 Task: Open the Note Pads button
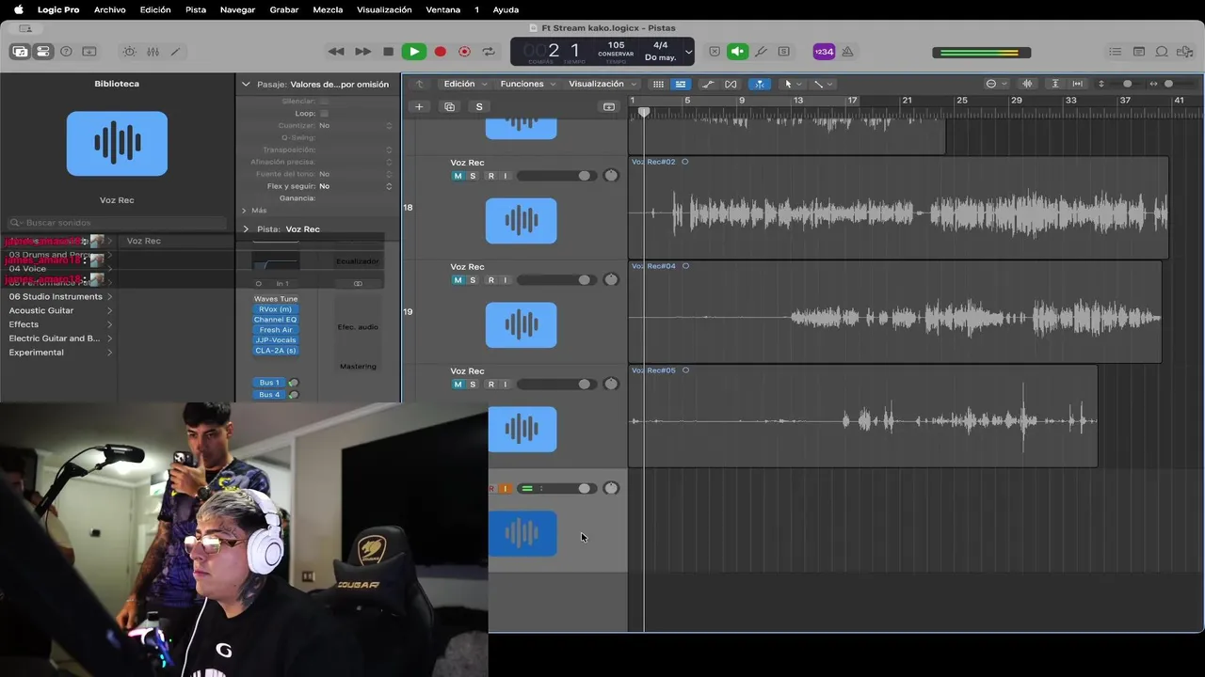click(1138, 52)
